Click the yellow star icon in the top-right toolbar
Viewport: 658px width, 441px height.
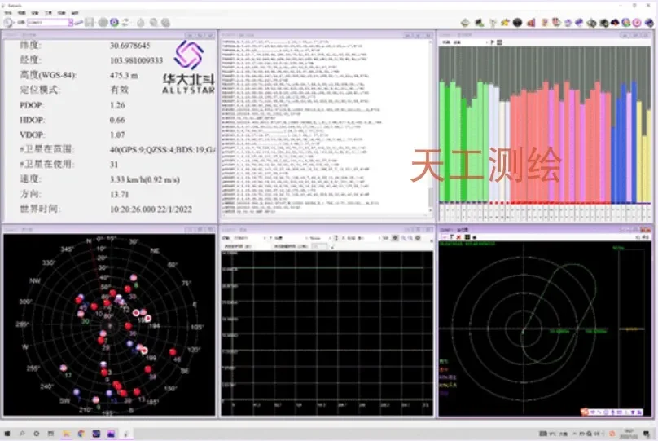[505, 22]
